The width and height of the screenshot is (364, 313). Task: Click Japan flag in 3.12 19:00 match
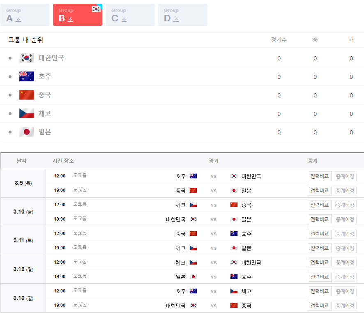[193, 277]
